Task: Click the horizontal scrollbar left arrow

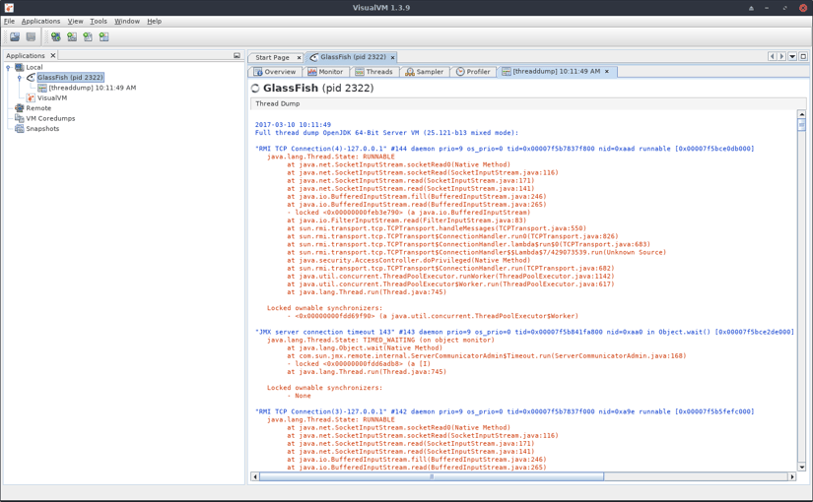Action: 254,476
